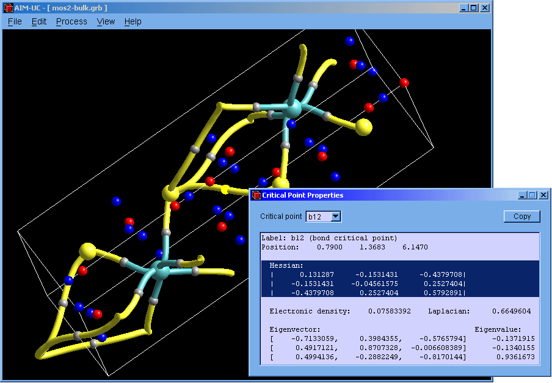The image size is (552, 383).
Task: Close the Critical Point Properties dialog
Action: click(543, 195)
